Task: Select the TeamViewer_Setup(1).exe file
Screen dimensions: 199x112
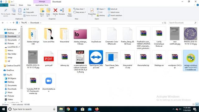Action: 96,59
